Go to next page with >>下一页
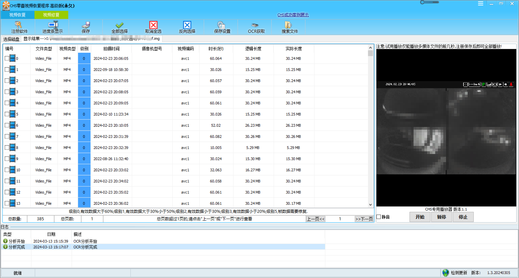 [364, 219]
